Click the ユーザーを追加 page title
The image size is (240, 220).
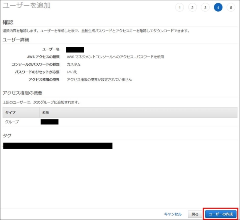point(26,6)
